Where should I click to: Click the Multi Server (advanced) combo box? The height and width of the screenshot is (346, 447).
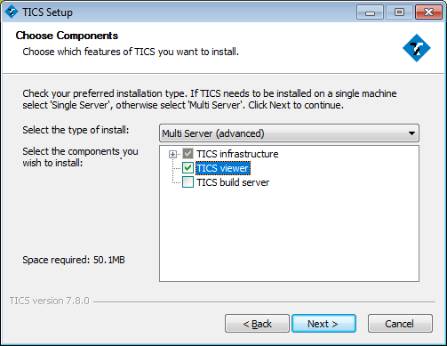point(289,133)
